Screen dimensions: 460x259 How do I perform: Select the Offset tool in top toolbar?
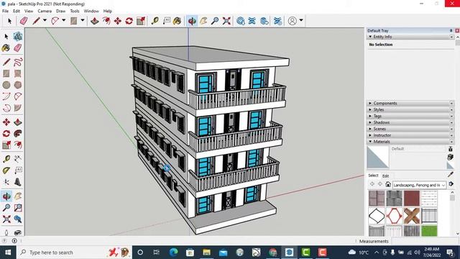[106, 21]
